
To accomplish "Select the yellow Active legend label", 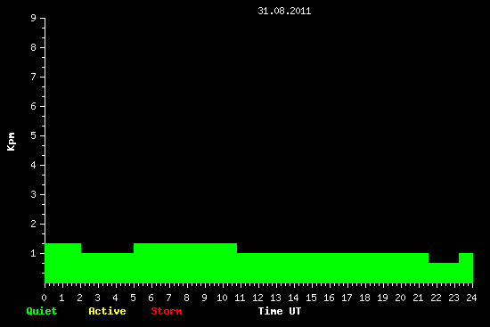I will (x=107, y=311).
